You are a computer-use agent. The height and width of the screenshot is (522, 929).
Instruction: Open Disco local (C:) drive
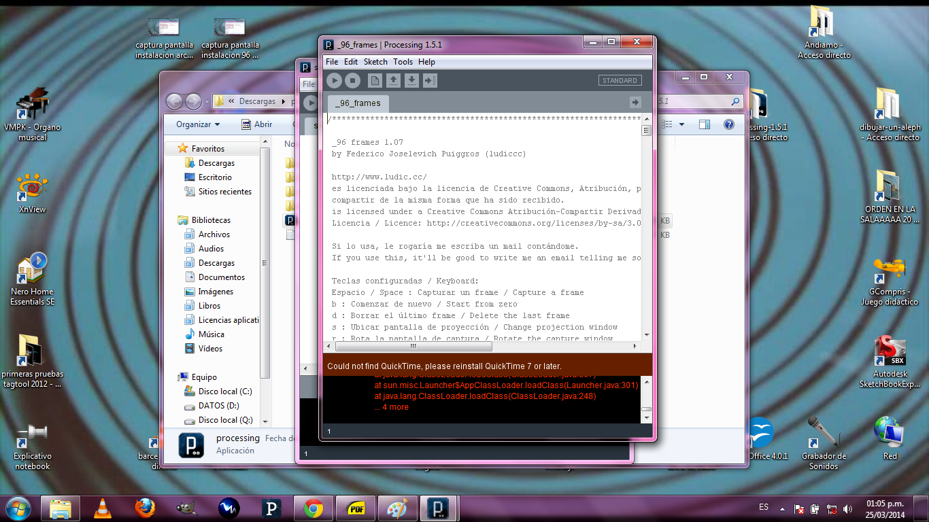coord(225,391)
